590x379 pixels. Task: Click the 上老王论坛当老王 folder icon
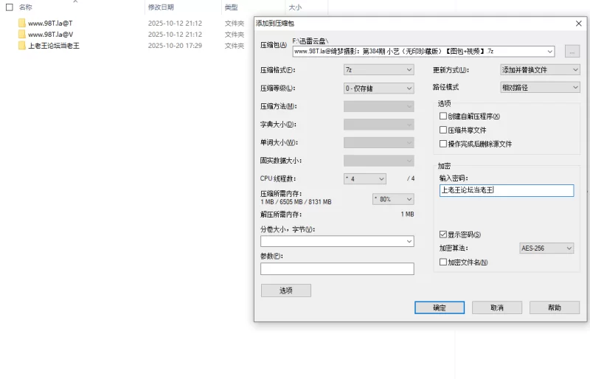[22, 45]
